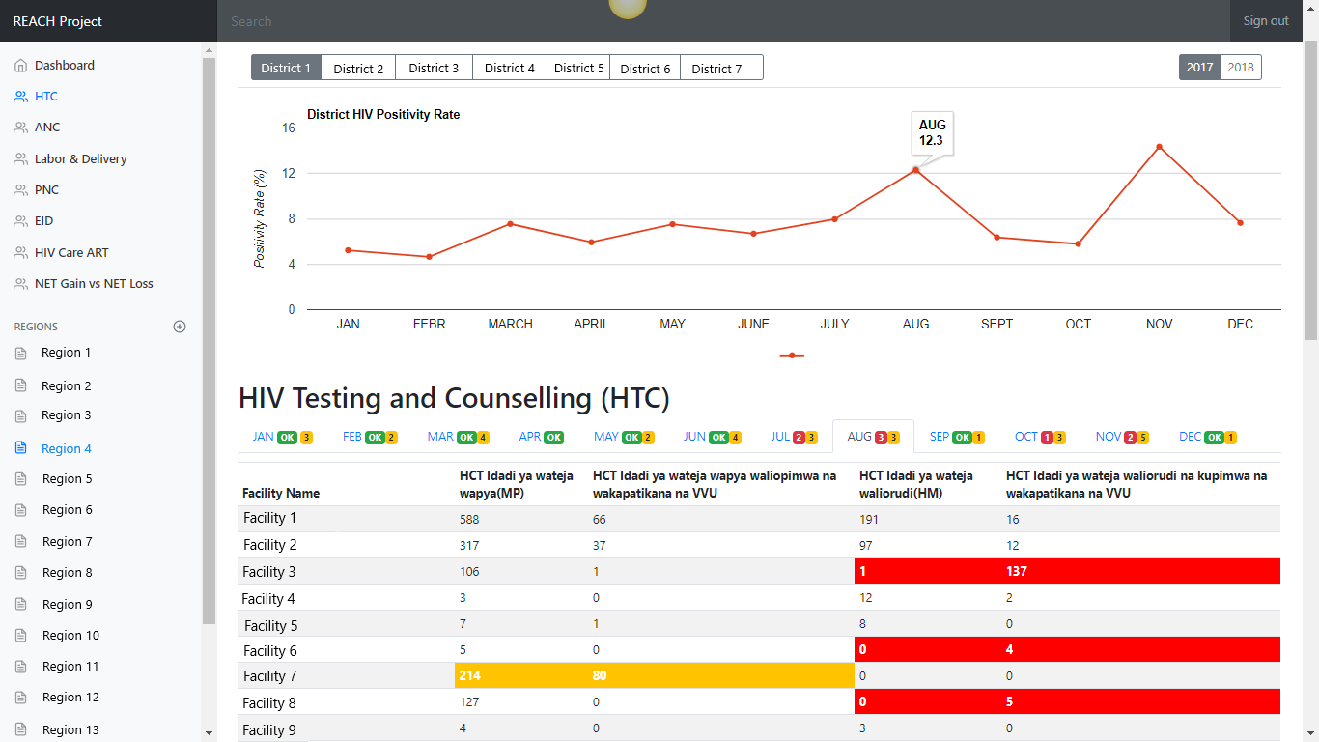Viewport: 1319px width, 742px height.
Task: Select 2017 in the year switcher
Action: click(1199, 67)
